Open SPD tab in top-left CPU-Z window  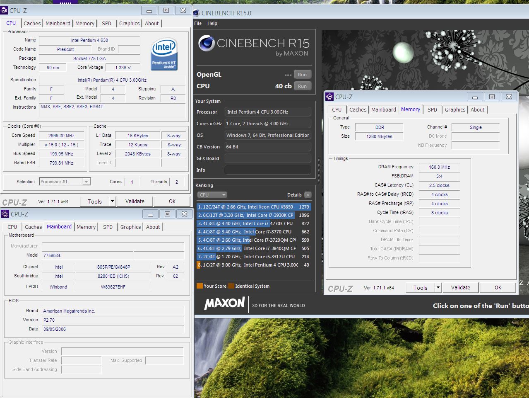106,24
